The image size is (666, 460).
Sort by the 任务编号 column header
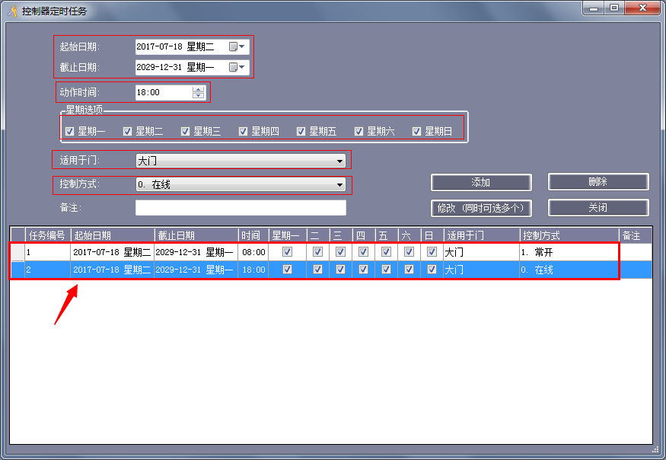click(47, 235)
